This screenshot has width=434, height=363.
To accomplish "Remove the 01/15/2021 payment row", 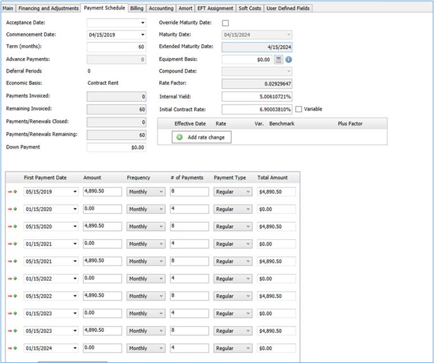I will pos(10,244).
